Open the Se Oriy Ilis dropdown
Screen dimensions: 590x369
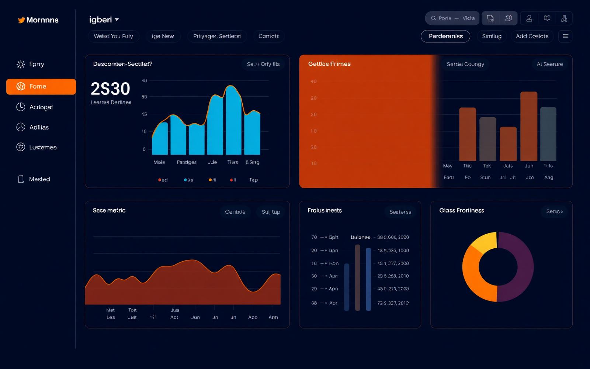[x=263, y=64]
